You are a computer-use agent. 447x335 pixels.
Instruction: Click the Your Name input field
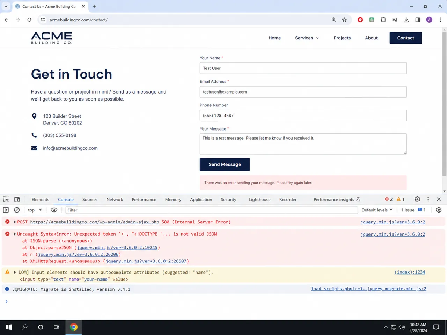tap(303, 68)
